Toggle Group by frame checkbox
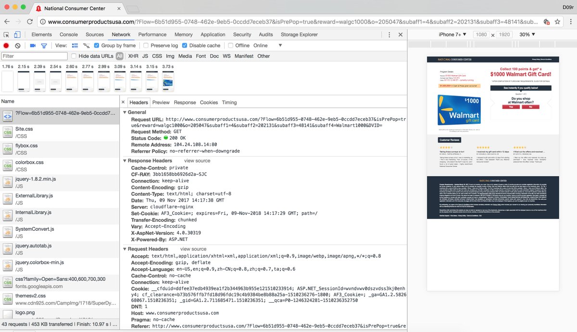 (x=97, y=46)
